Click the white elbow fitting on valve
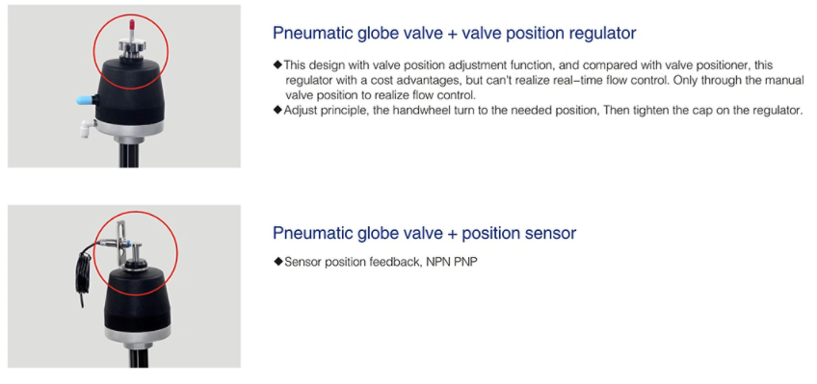 click(88, 128)
